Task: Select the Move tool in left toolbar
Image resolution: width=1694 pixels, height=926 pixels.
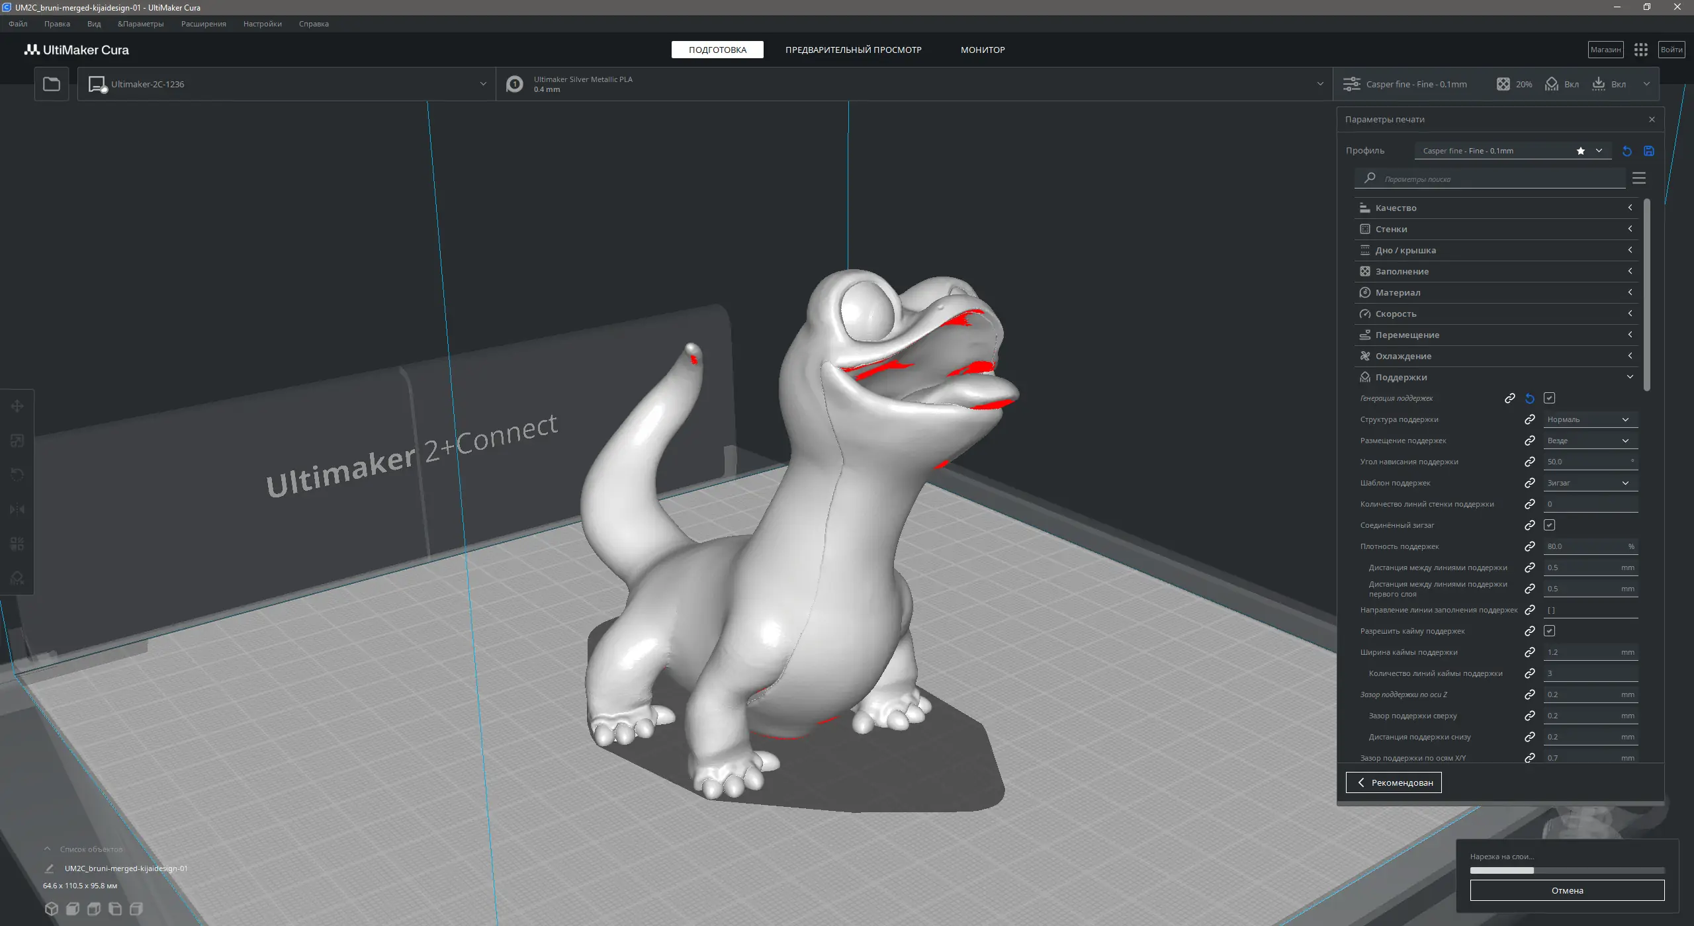Action: [x=17, y=406]
